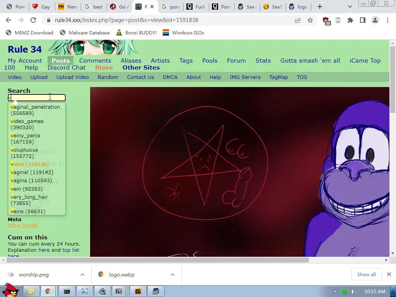Open the worship.png downloaded file
Screen dimensions: 396x297
pyautogui.click(x=34, y=275)
